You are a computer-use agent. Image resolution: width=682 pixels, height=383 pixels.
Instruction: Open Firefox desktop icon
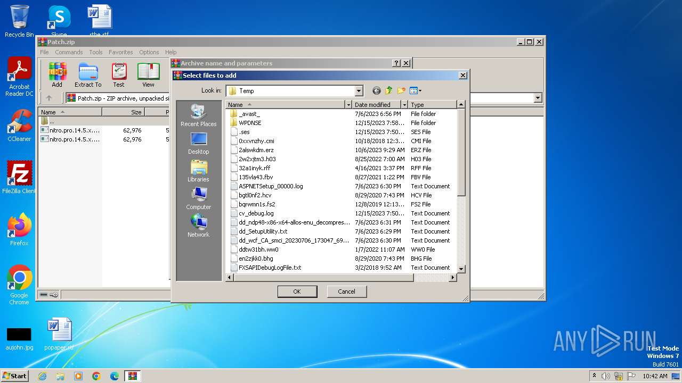[x=19, y=229]
